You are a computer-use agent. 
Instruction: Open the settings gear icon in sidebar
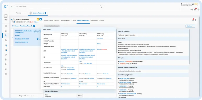(6, 74)
